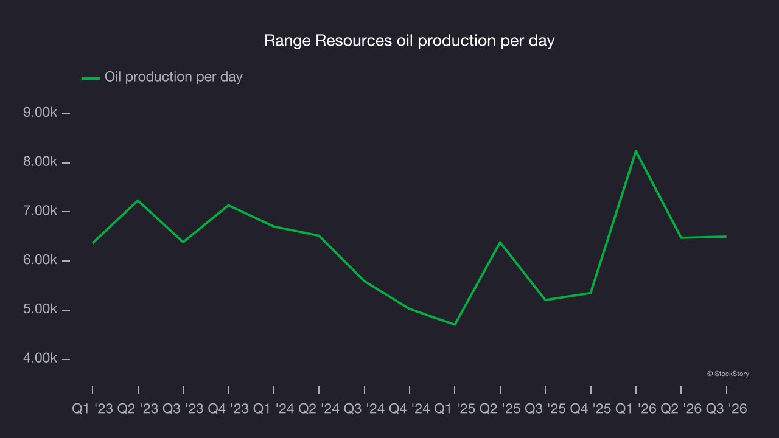Click the Q1 '26 x-axis label
Viewport: 779px width, 438px height.
(636, 409)
